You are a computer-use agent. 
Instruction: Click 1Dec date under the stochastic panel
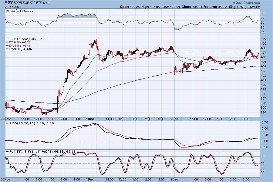(x=90, y=179)
